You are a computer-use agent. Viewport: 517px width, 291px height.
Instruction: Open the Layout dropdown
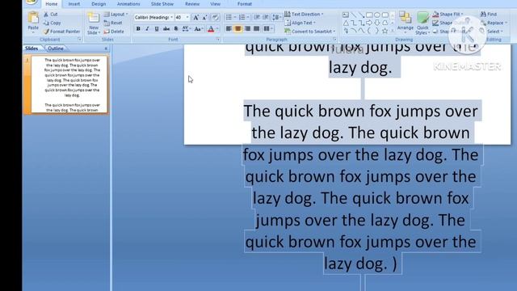coord(116,15)
